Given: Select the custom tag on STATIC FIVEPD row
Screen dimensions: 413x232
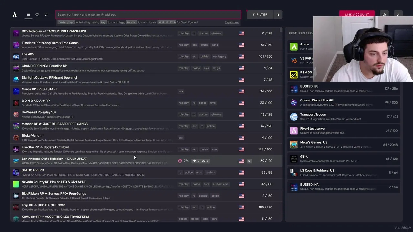Looking at the screenshot, I should [210, 172].
